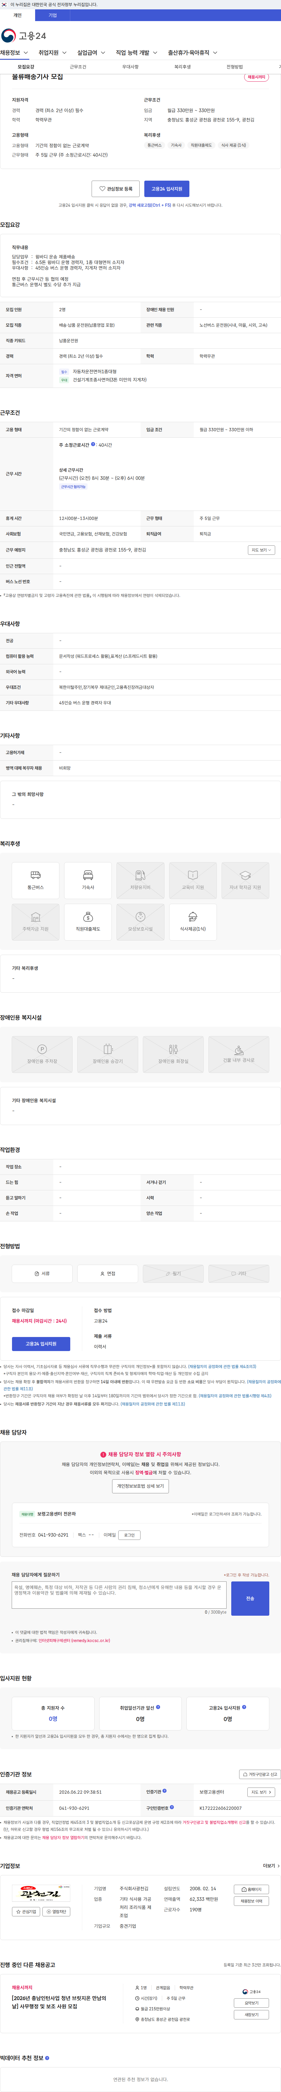Switch to the 개인 tab
Screen dimensions: 281x2092
(17, 16)
